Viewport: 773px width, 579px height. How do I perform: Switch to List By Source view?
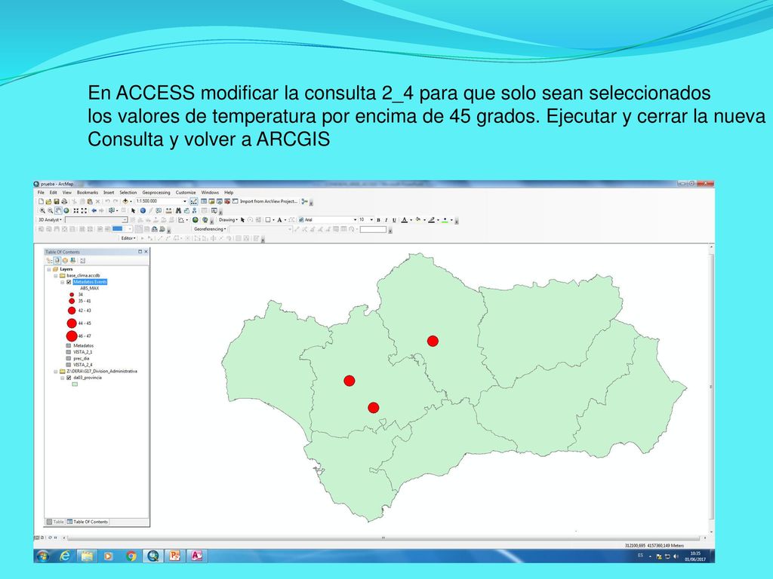click(x=57, y=260)
